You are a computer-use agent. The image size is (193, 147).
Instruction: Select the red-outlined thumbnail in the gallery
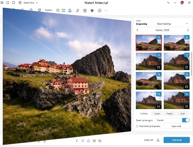(149, 43)
